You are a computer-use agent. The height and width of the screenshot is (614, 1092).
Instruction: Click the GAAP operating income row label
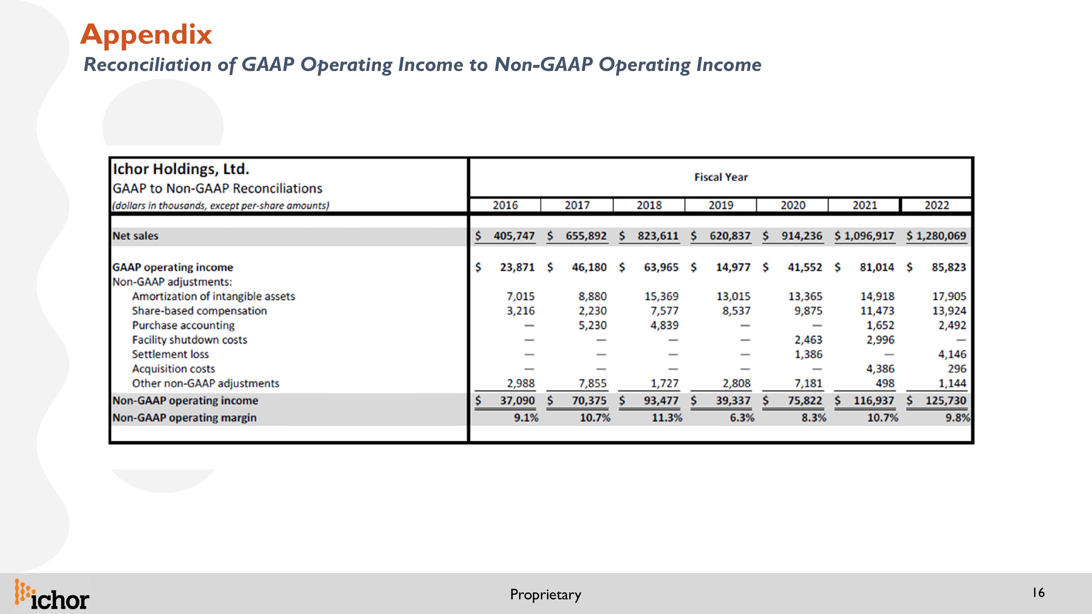[x=173, y=267]
